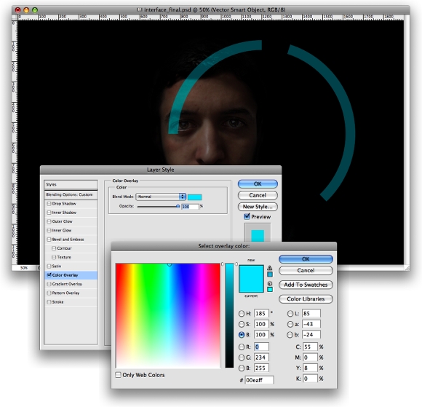
Task: Click the hex color input field
Action: (259, 380)
